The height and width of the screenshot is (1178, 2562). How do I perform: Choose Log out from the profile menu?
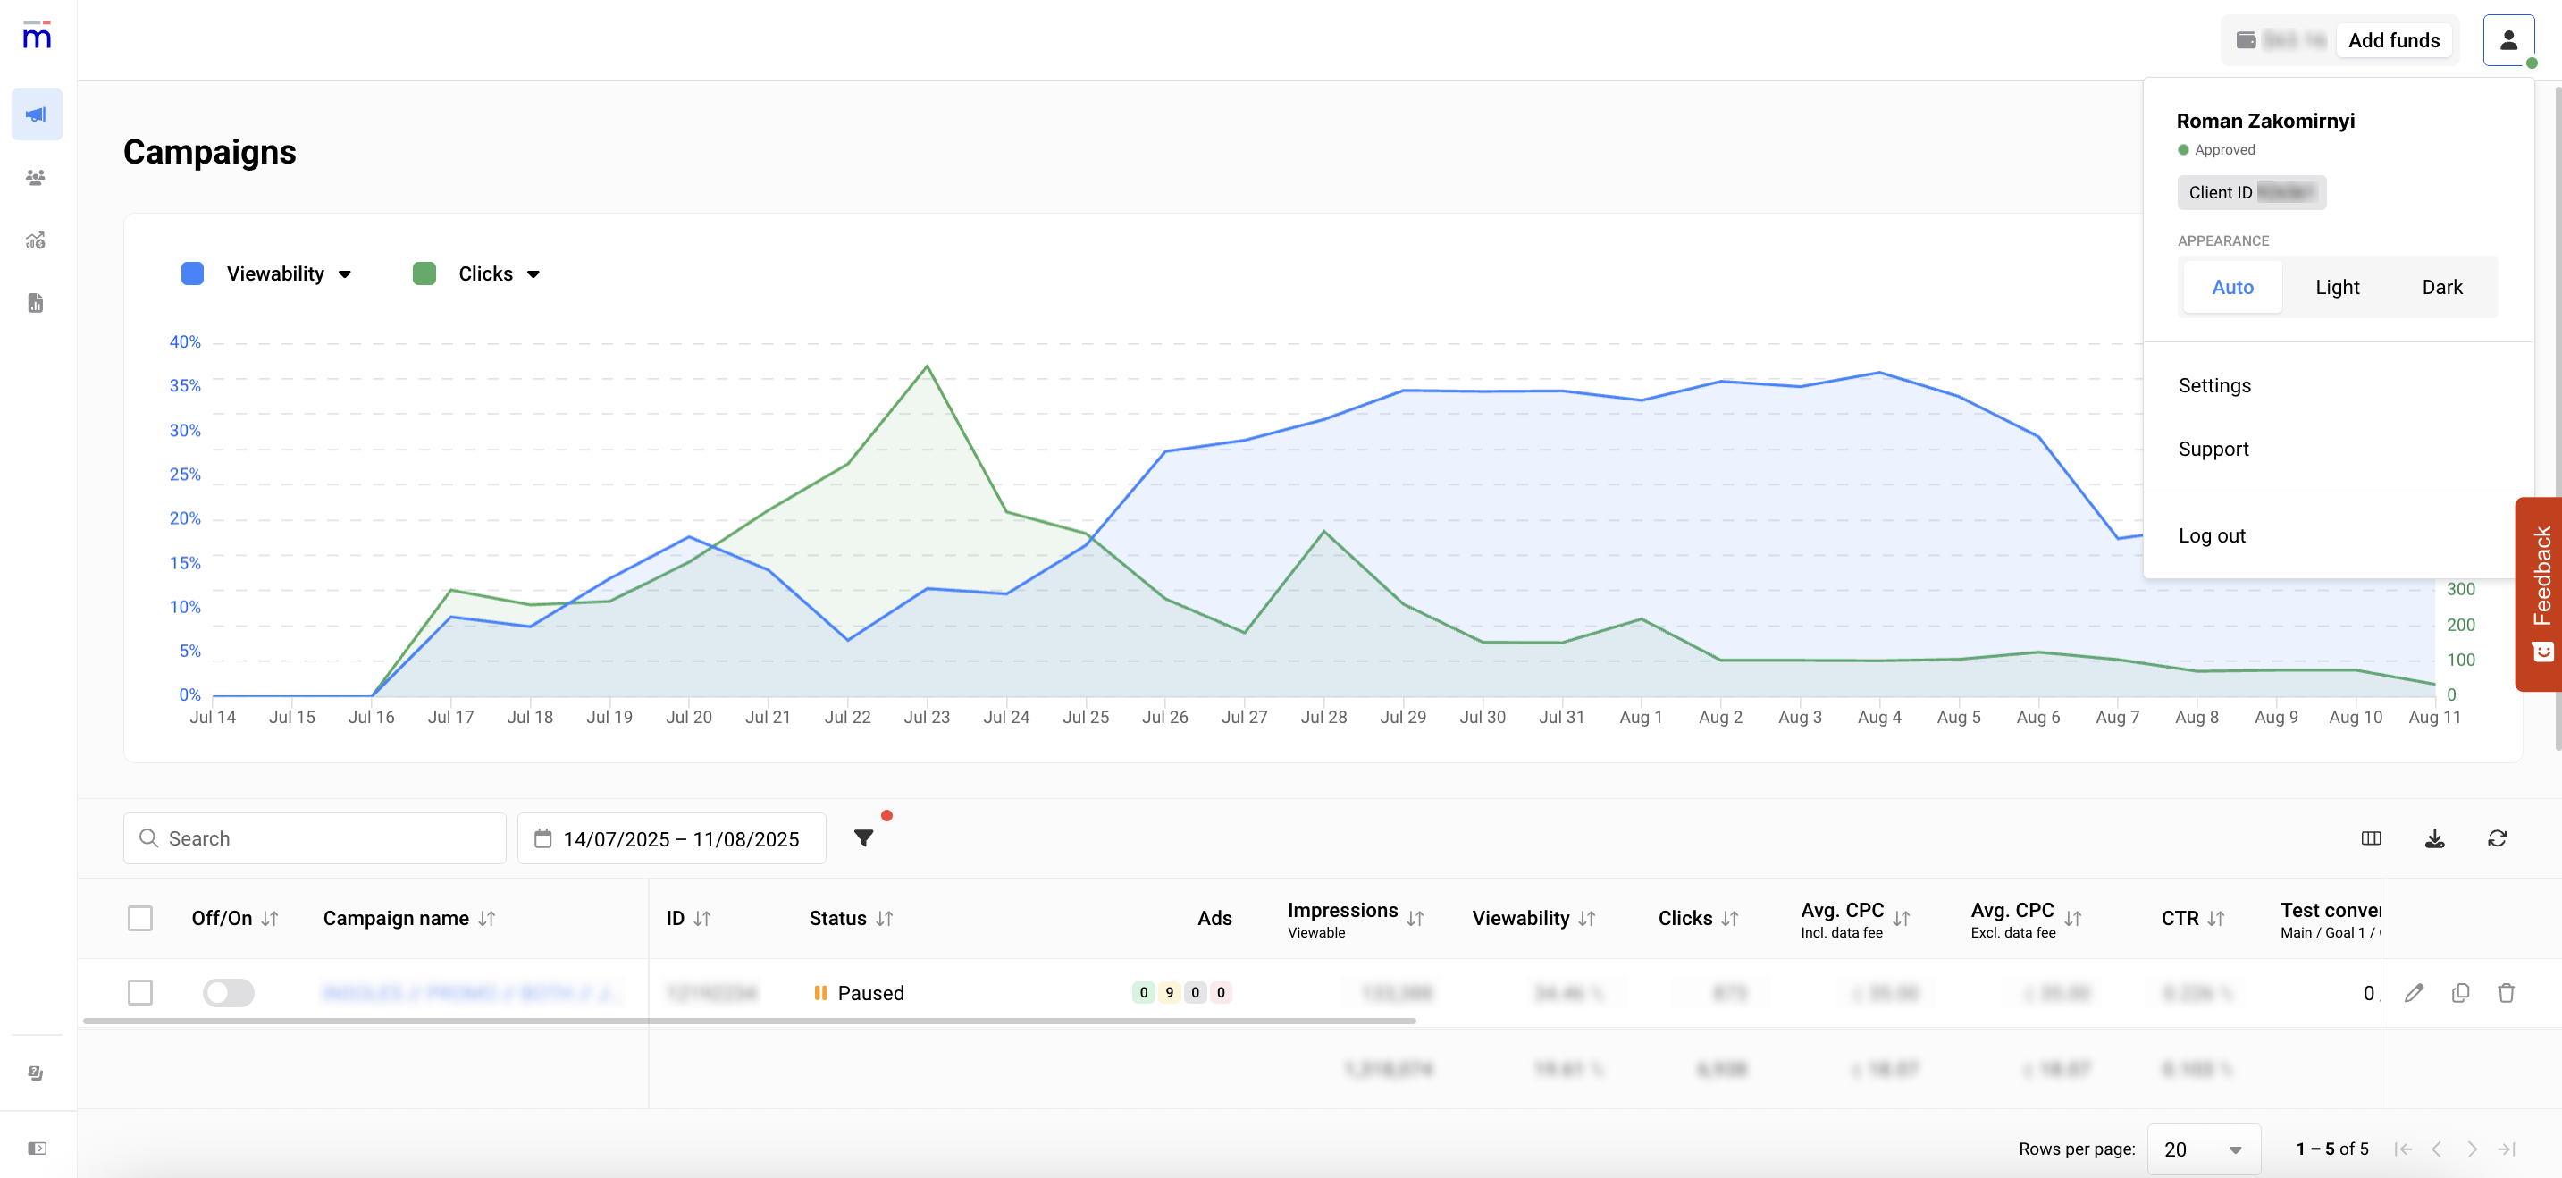pyautogui.click(x=2211, y=535)
